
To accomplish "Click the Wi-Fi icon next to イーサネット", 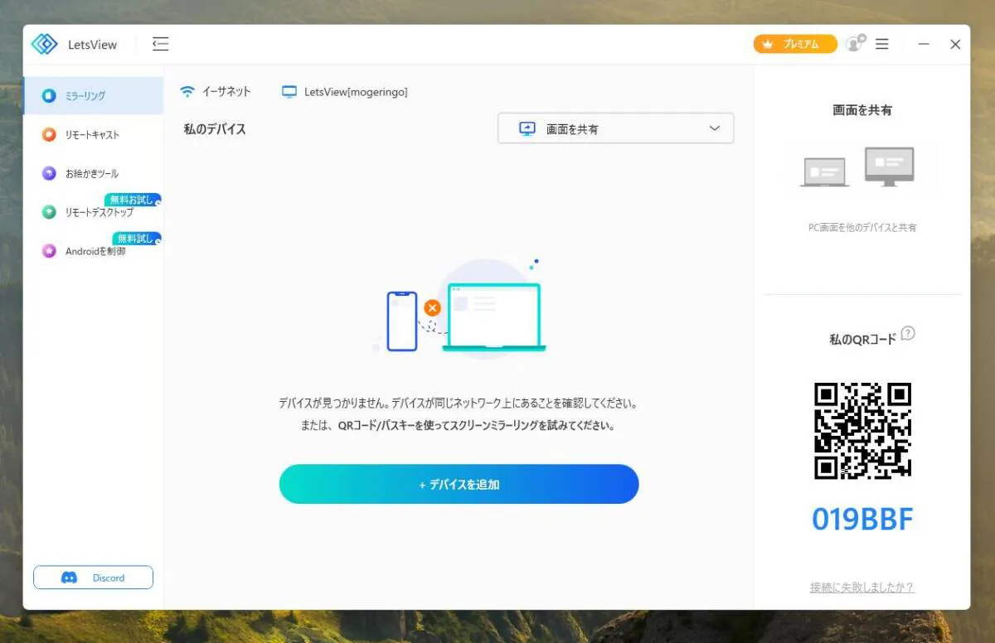I will pos(188,92).
